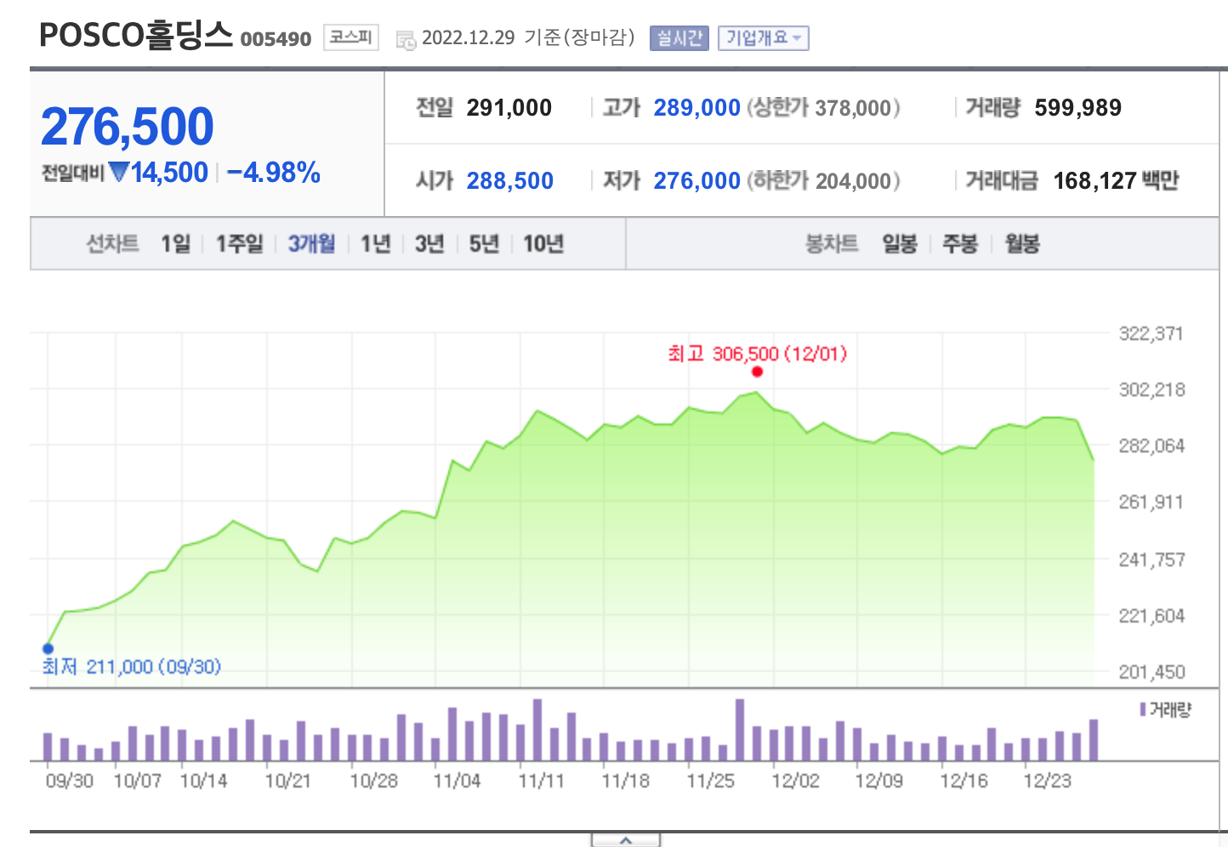Click the 상한가 378,000 text
The height and width of the screenshot is (847, 1228).
(x=823, y=108)
